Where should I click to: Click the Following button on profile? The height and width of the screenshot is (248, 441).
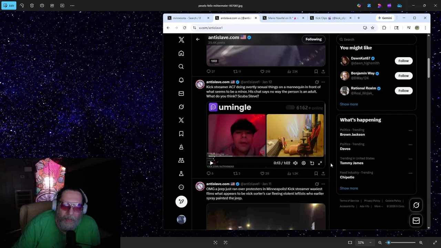(314, 39)
